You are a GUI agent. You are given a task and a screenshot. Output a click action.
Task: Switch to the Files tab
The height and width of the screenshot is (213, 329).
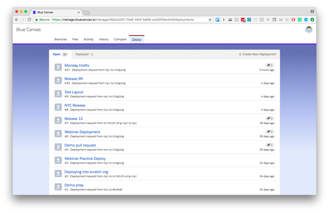[75, 39]
